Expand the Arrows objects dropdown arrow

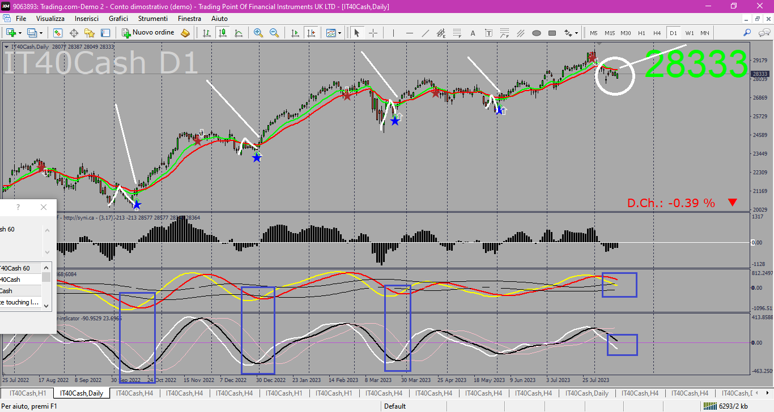[577, 33]
